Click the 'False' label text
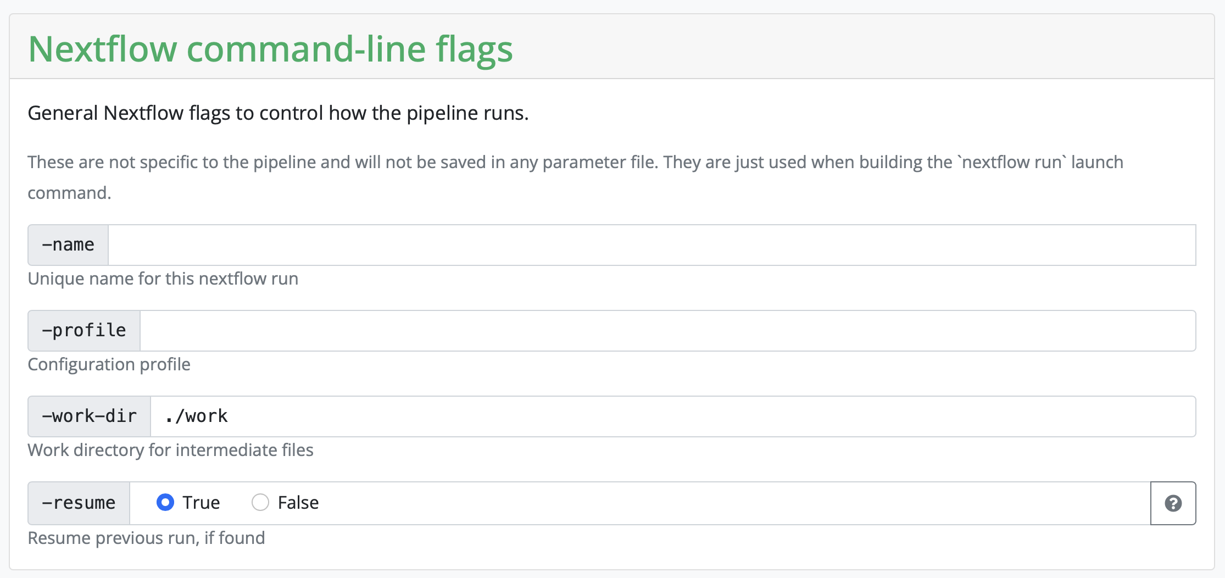 point(298,503)
